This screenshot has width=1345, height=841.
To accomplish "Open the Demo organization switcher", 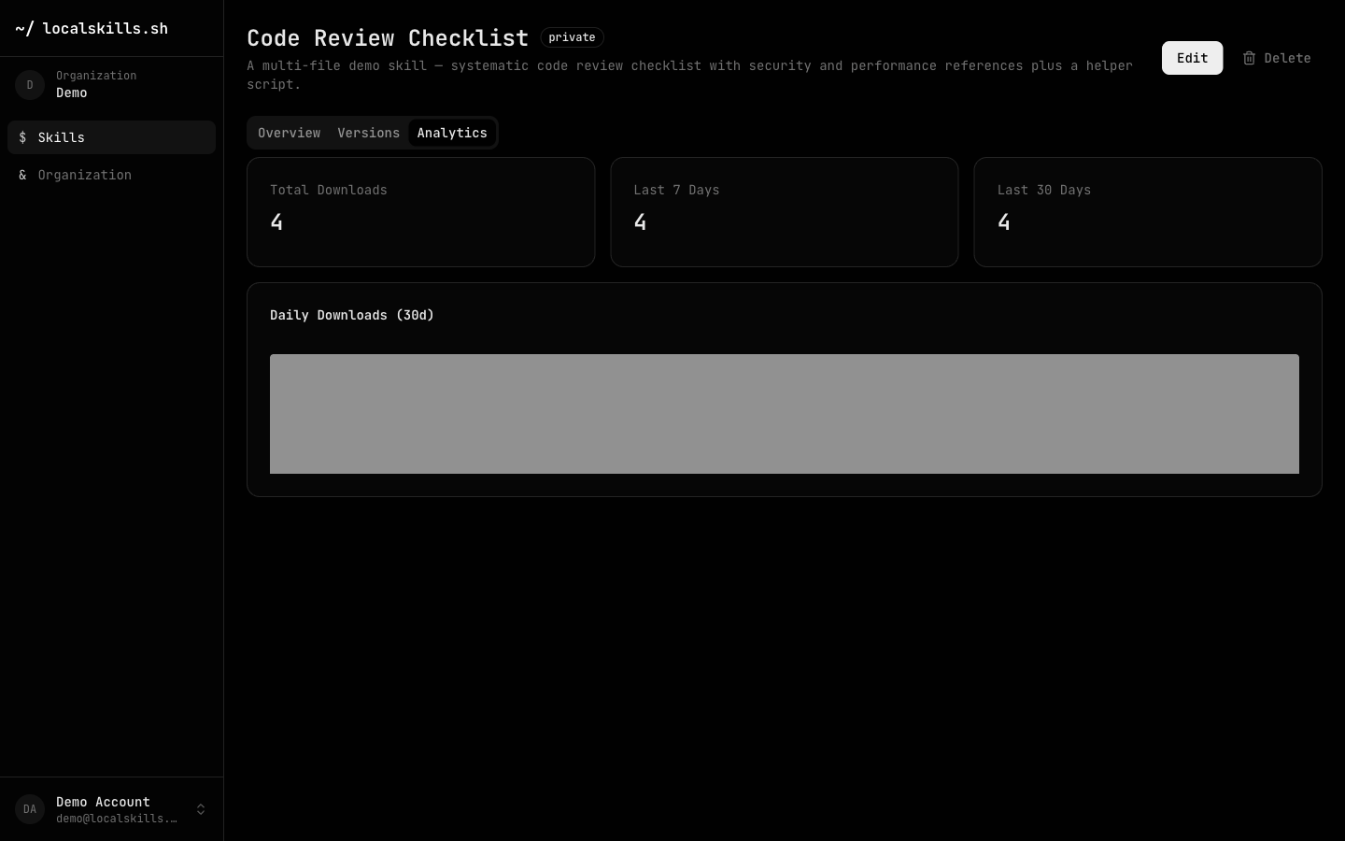I will (x=111, y=84).
